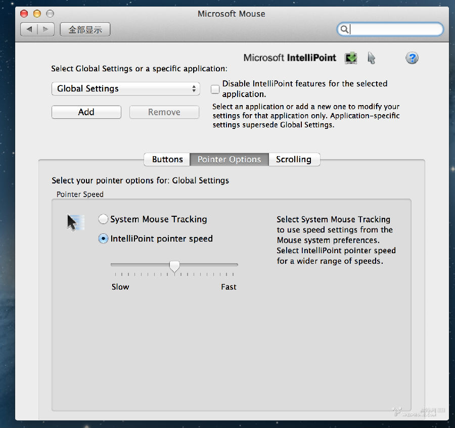Click the gray mouse pointer icon beside IntelliPoint
Screen dimensions: 455x428
coord(371,58)
